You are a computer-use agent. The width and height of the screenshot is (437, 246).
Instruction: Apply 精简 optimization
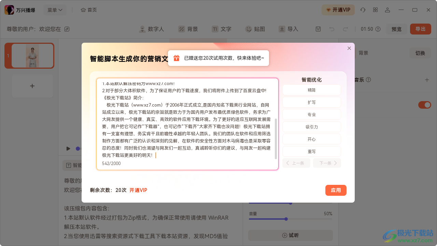click(x=311, y=90)
